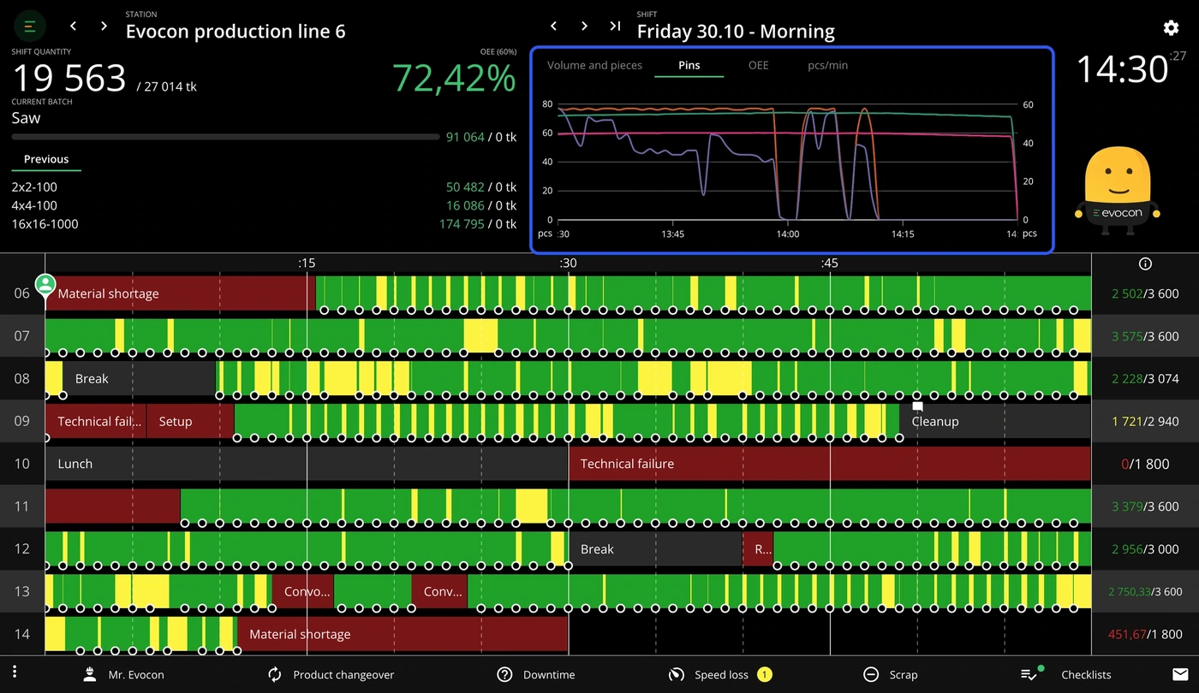Select the Break block in hour 08

pyautogui.click(x=139, y=378)
